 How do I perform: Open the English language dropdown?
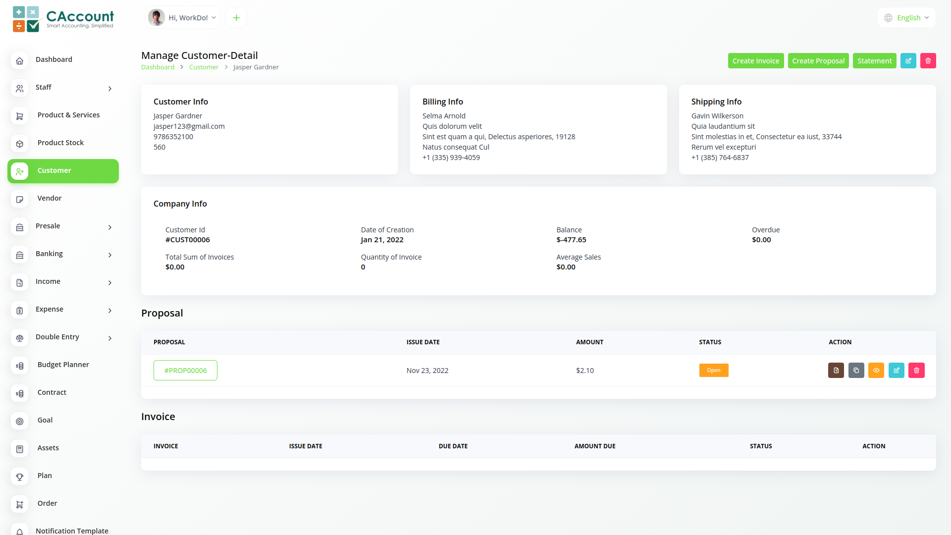click(x=906, y=18)
